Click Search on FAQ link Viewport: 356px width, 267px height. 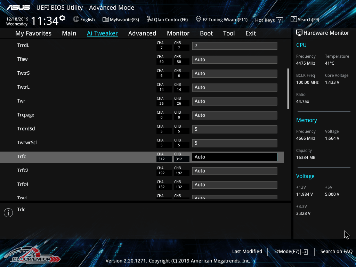point(336,251)
